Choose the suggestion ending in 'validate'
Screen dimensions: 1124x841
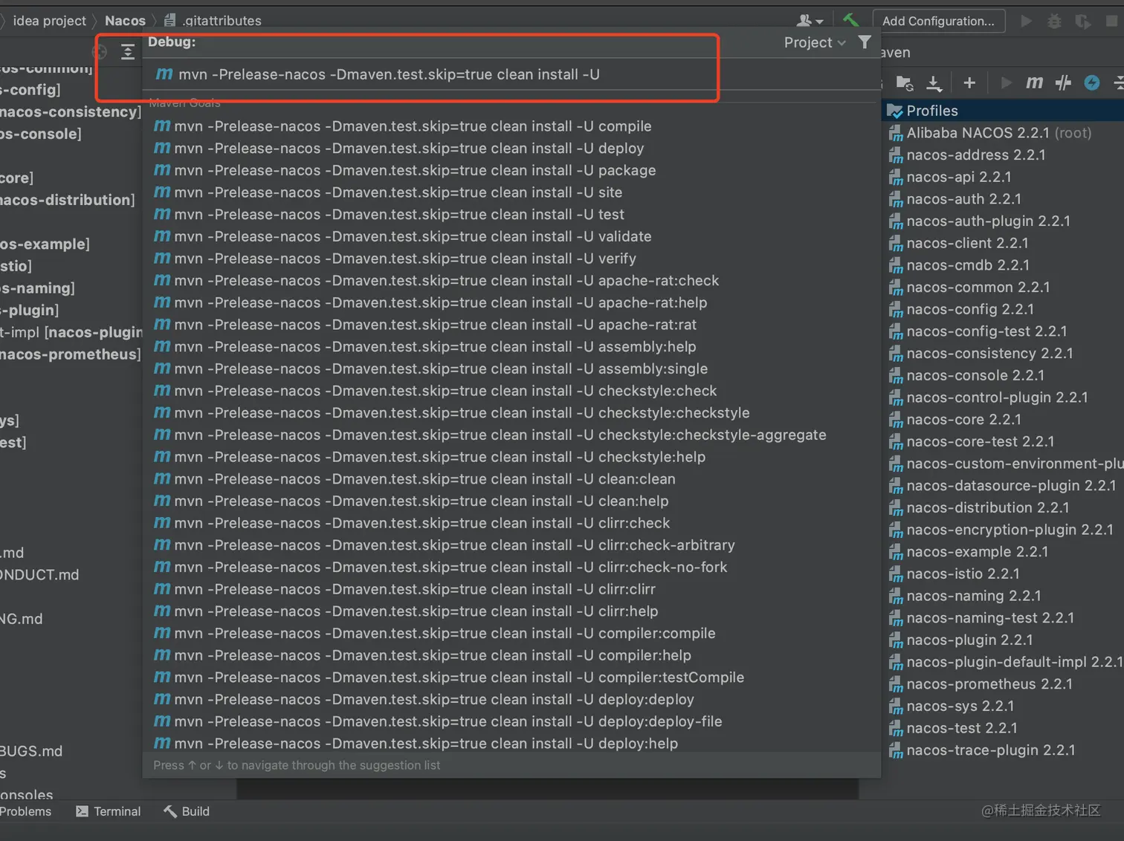pyautogui.click(x=511, y=236)
